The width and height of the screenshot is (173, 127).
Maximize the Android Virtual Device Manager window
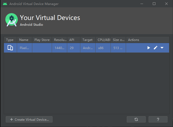tap(154, 4)
